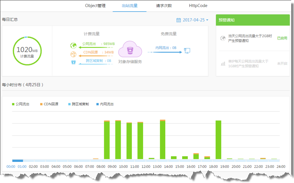Open the 请求次数 tab

click(x=164, y=6)
